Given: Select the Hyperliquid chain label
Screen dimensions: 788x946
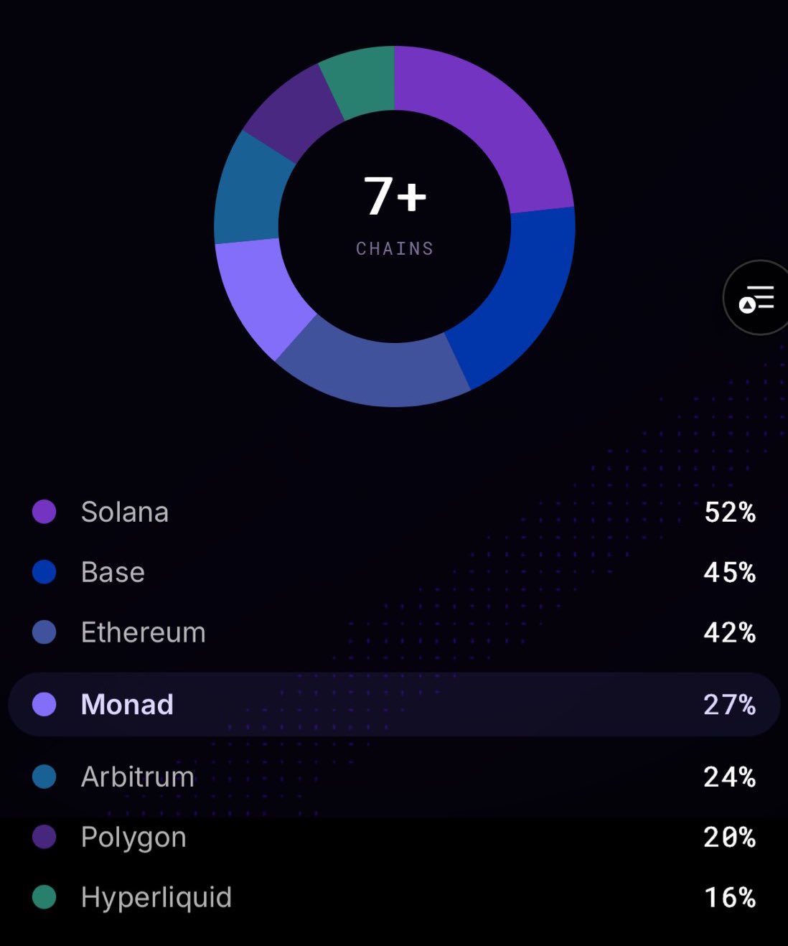Looking at the screenshot, I should 156,897.
